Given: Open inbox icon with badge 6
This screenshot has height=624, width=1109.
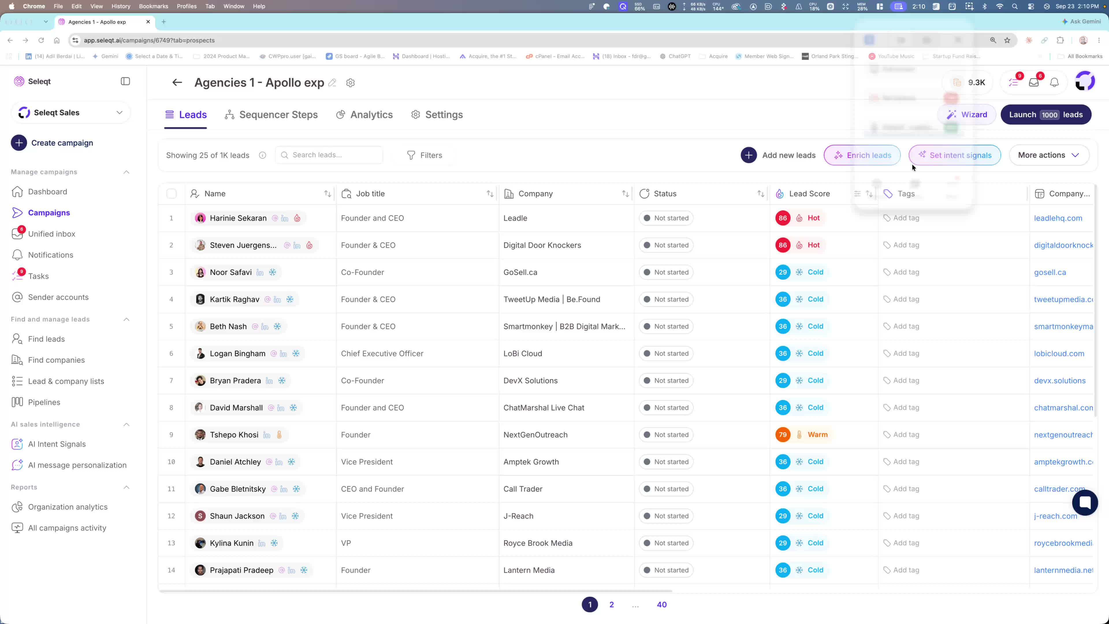Looking at the screenshot, I should 1034,82.
